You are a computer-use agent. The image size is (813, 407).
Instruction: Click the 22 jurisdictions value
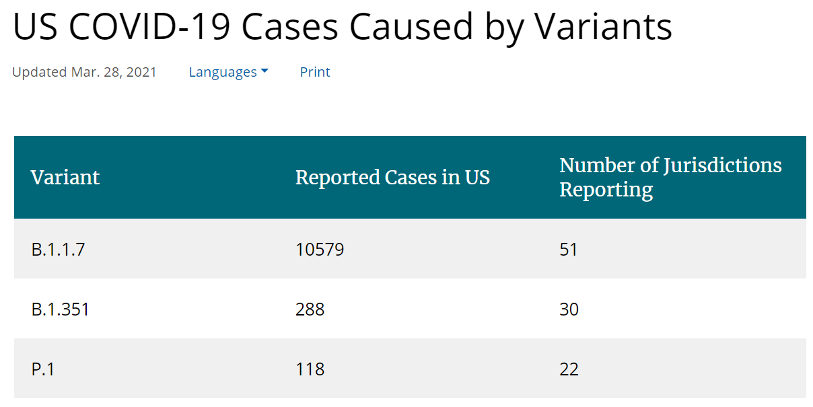[x=569, y=369]
